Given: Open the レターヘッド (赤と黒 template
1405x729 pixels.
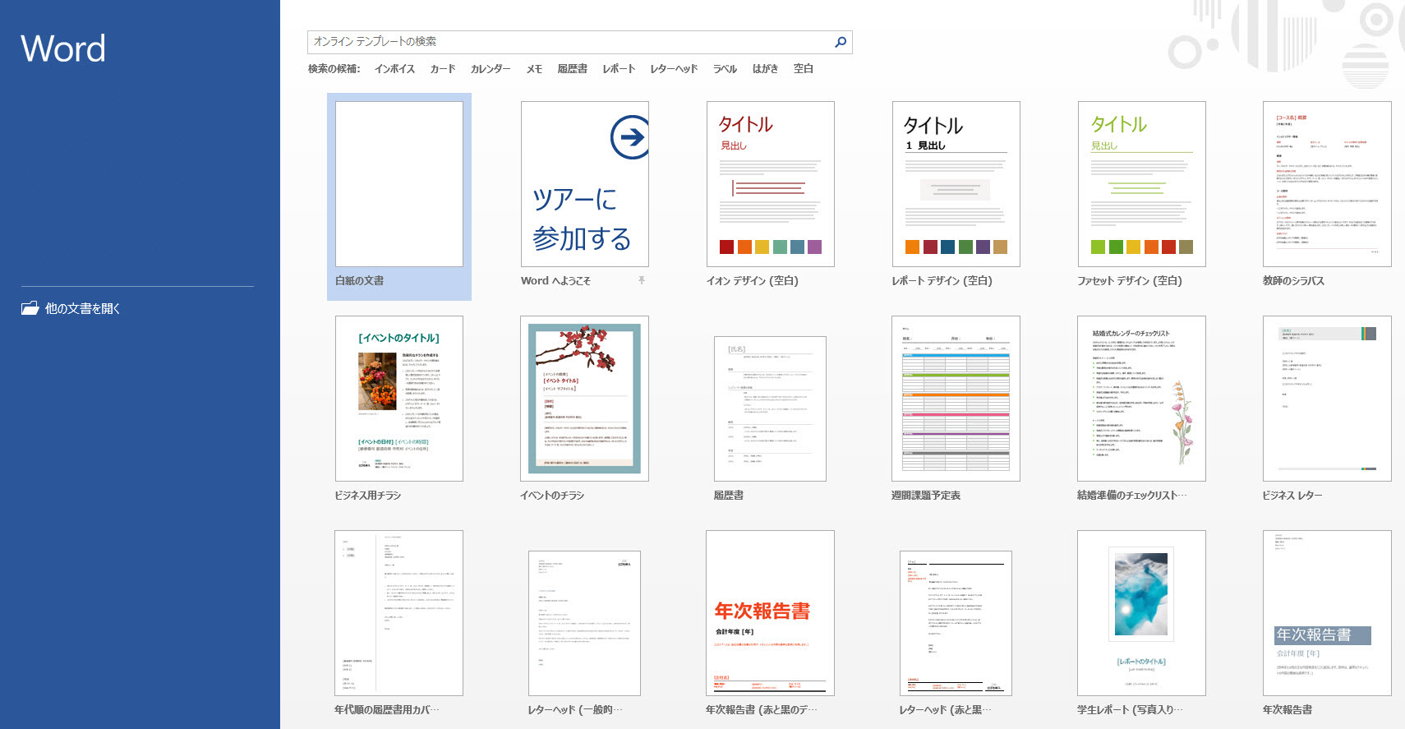Looking at the screenshot, I should click(x=956, y=623).
